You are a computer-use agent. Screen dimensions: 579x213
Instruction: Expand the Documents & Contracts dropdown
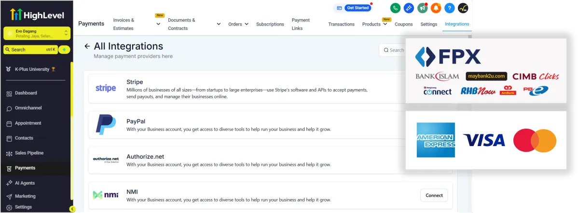(x=219, y=24)
